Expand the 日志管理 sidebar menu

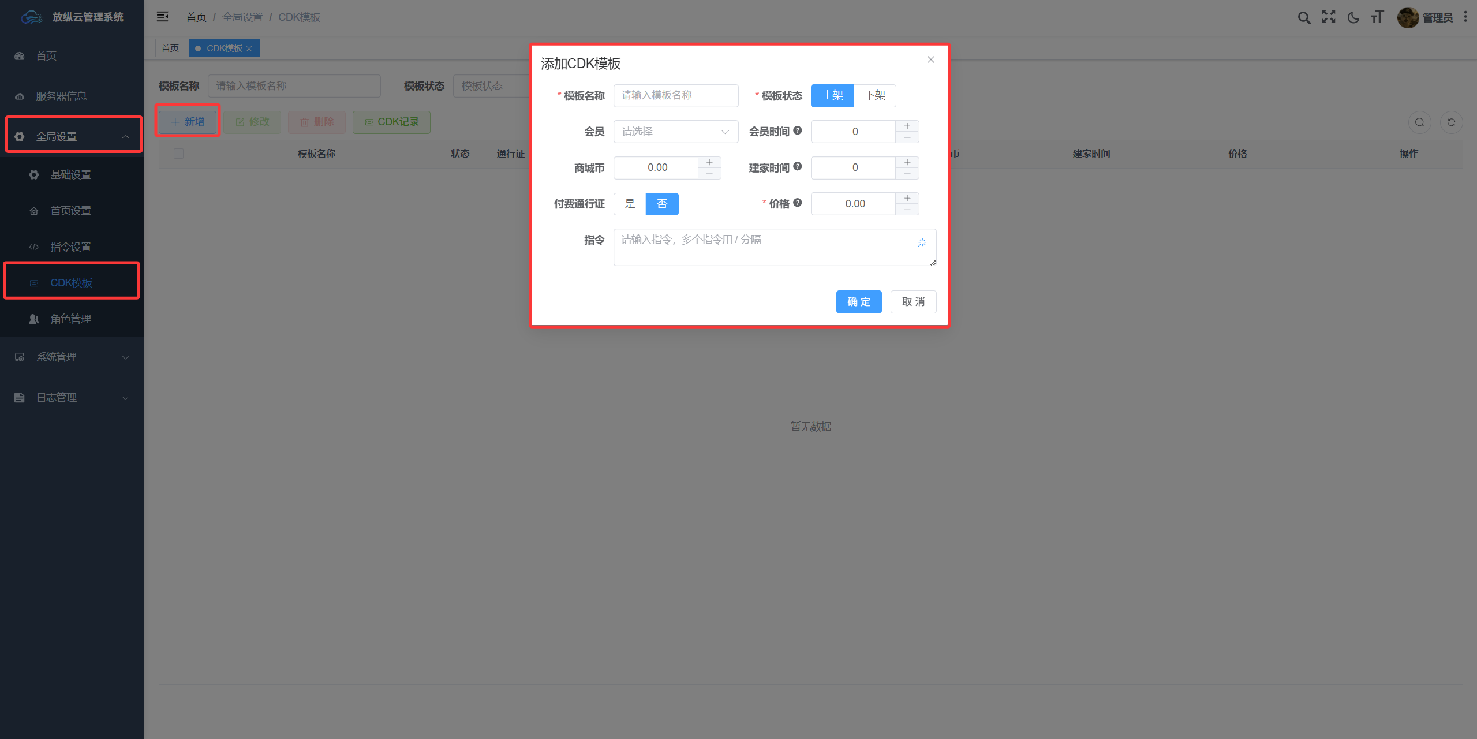(72, 398)
